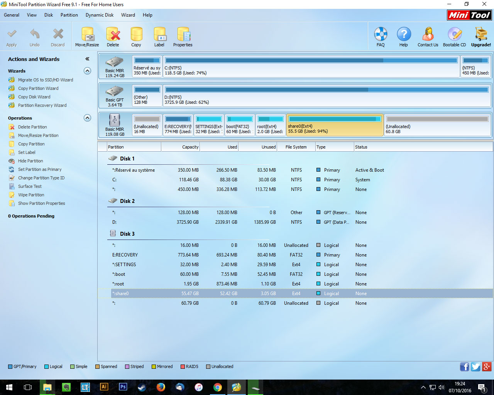Collapse the Wizards section
Screen dimensions: 494x395
click(88, 71)
